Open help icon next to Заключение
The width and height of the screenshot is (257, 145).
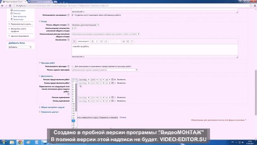[x=68, y=40]
